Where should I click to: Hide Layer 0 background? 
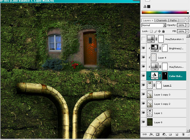pyautogui.click(x=143, y=122)
